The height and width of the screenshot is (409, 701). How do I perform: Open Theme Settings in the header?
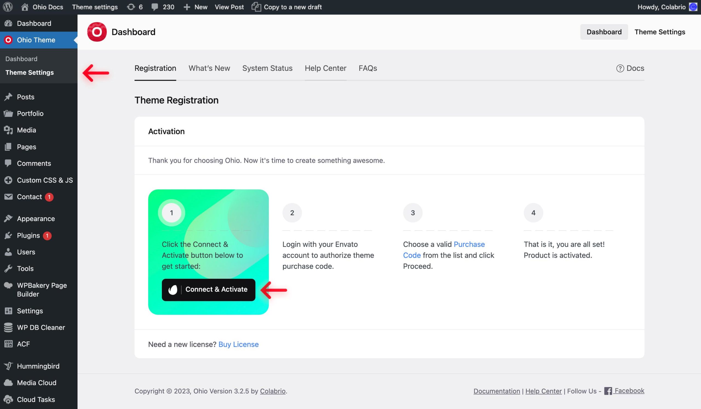tap(660, 32)
